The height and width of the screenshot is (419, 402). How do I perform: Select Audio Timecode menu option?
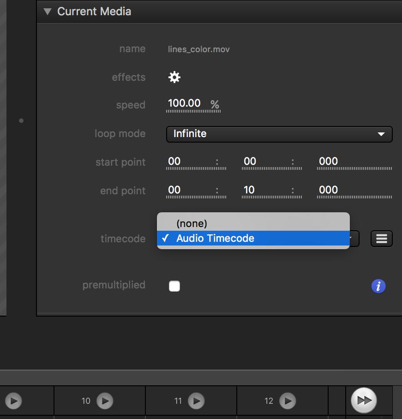(x=215, y=239)
